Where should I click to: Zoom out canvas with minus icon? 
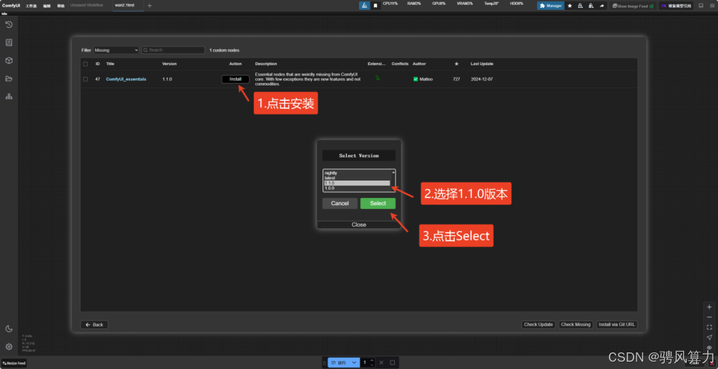click(709, 317)
